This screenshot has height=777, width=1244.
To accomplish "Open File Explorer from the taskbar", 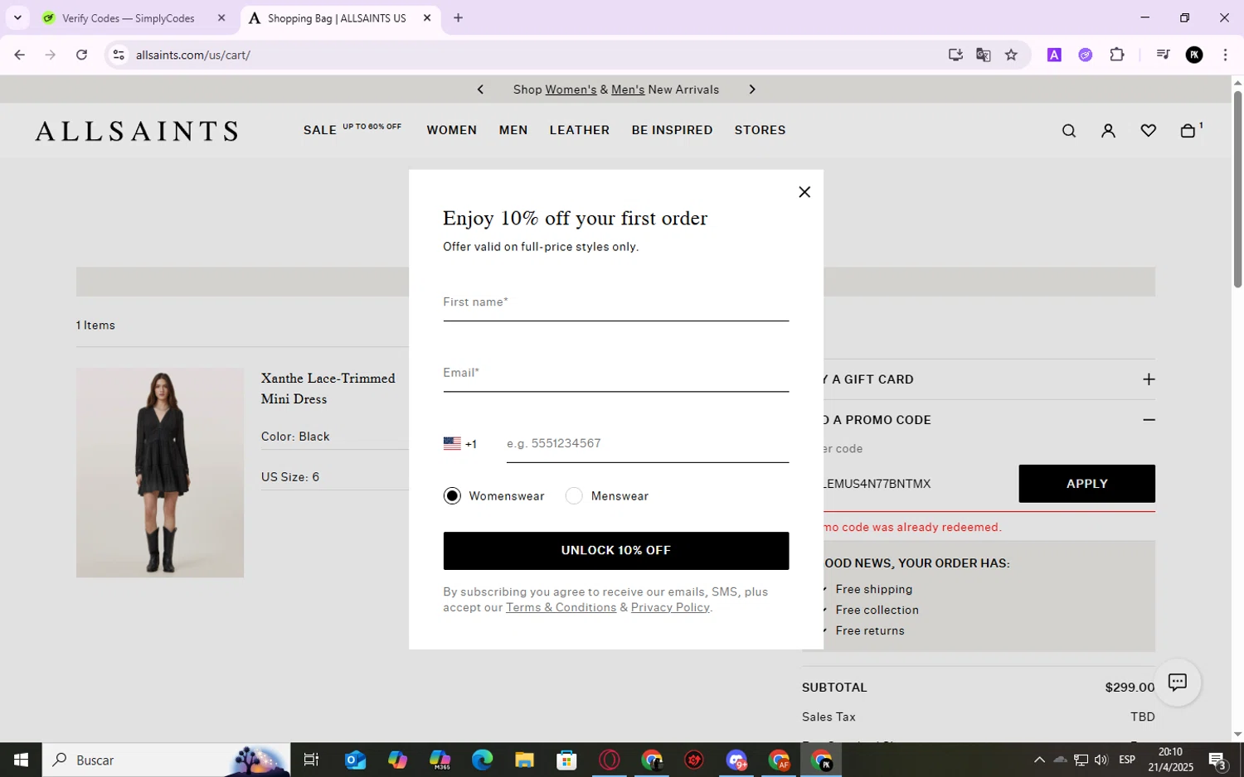I will click(524, 760).
